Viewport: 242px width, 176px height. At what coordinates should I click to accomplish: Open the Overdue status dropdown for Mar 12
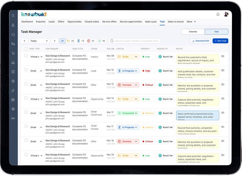point(128,85)
